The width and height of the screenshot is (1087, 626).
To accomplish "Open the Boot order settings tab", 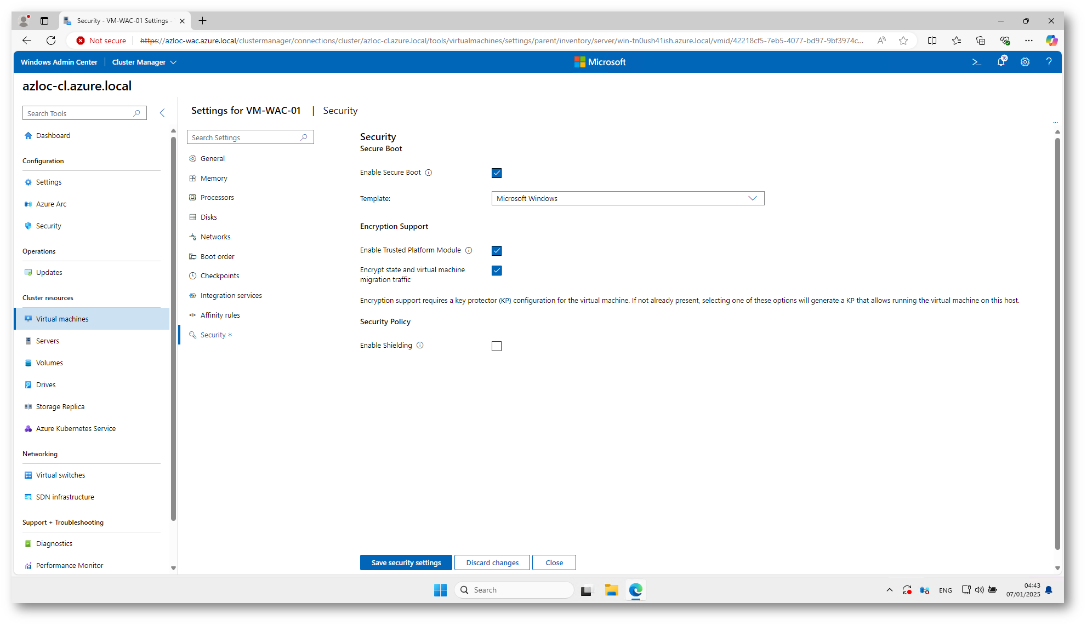I will pos(217,256).
